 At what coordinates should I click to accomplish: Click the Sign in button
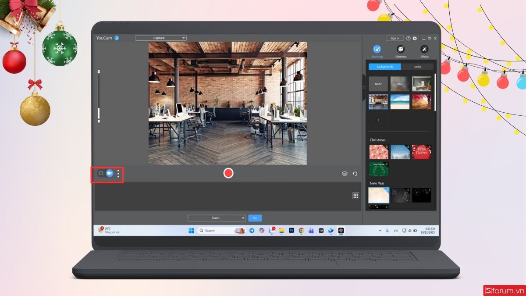point(394,38)
